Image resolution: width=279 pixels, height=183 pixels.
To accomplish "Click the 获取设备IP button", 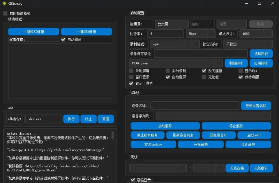I will 219,135.
